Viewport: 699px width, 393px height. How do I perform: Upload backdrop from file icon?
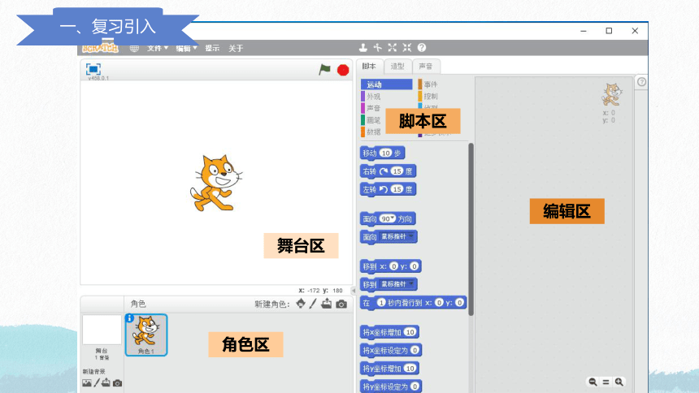click(106, 382)
